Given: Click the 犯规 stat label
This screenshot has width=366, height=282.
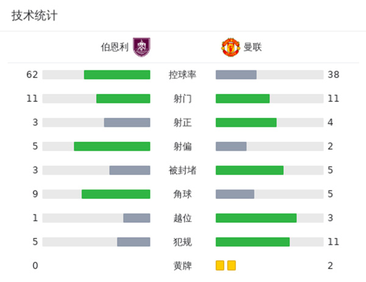Looking at the screenshot, I should pos(182,242).
